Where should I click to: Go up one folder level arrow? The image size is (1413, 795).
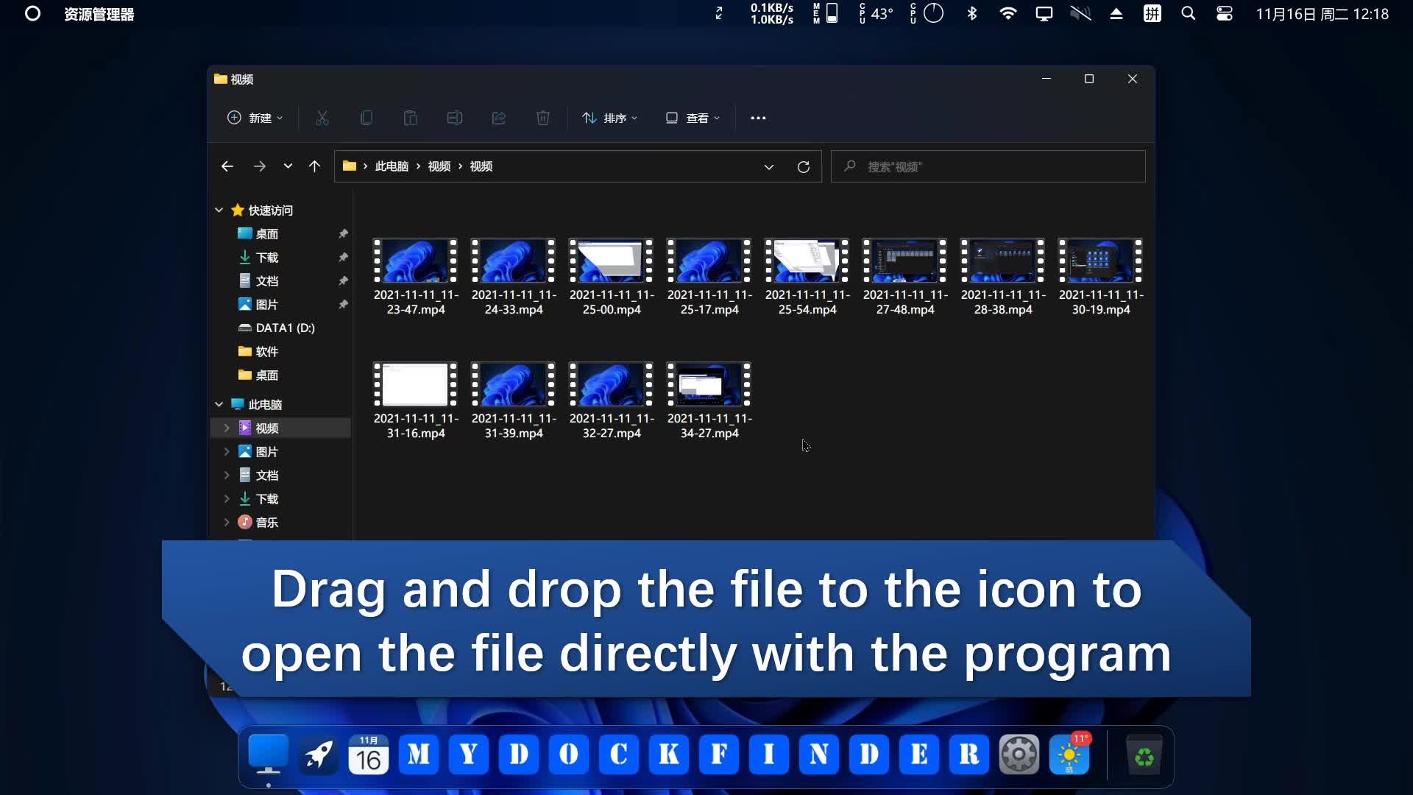[x=314, y=166]
